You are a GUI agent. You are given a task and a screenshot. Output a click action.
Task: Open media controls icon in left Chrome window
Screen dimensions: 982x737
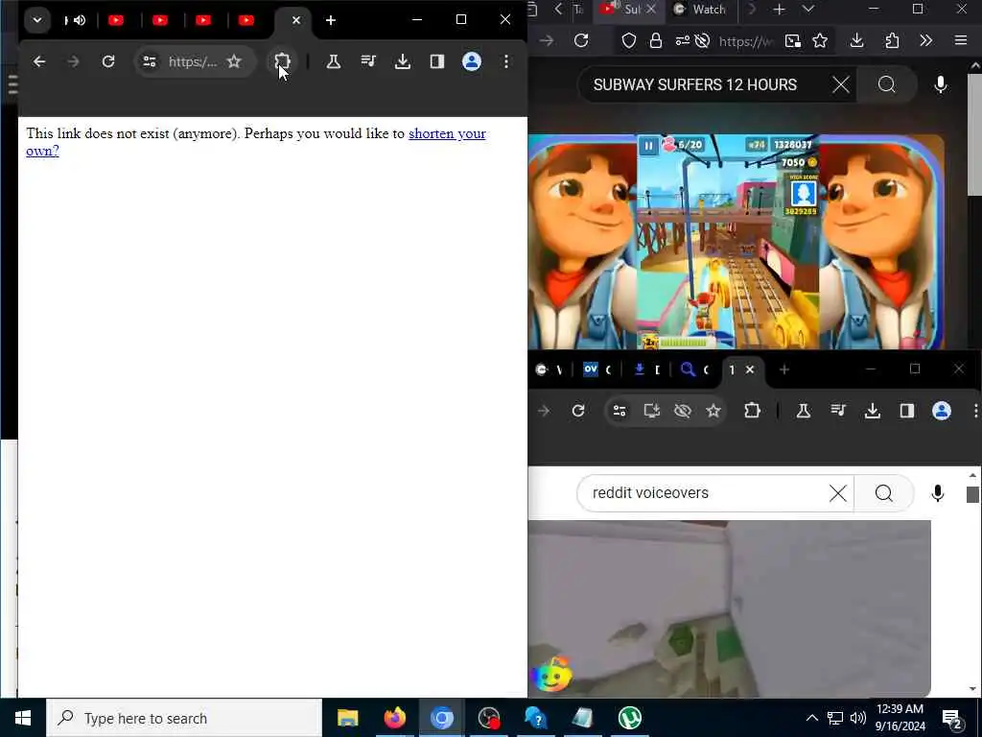point(368,61)
